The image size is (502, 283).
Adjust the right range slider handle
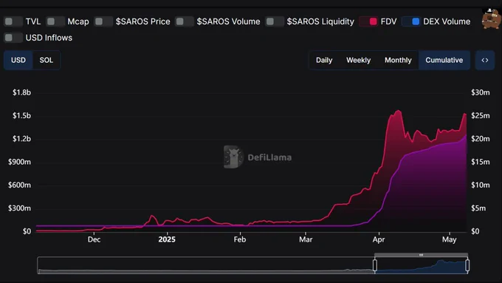coord(467,265)
